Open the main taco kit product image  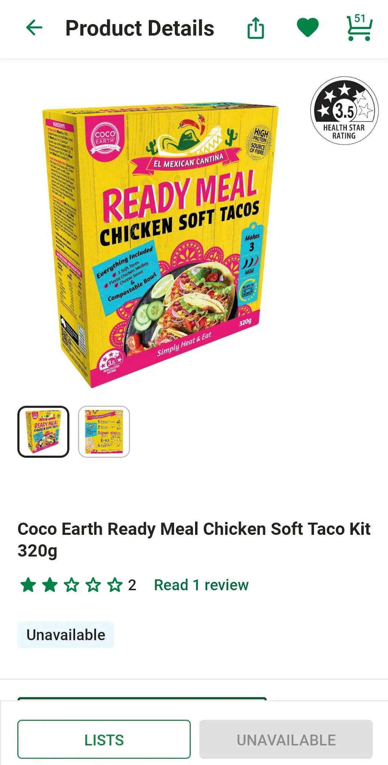[x=161, y=244]
